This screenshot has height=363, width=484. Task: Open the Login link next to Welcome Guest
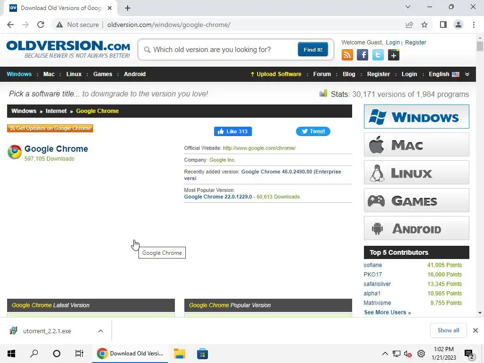[x=393, y=42]
